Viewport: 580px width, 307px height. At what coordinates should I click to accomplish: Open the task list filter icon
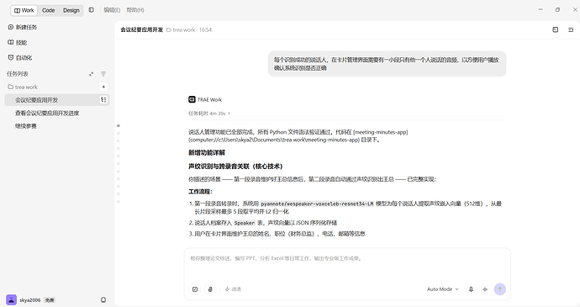pos(103,74)
